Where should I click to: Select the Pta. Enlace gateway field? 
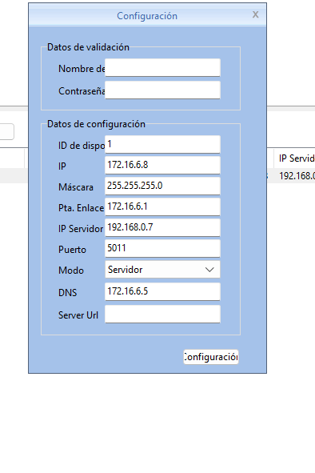(x=162, y=206)
